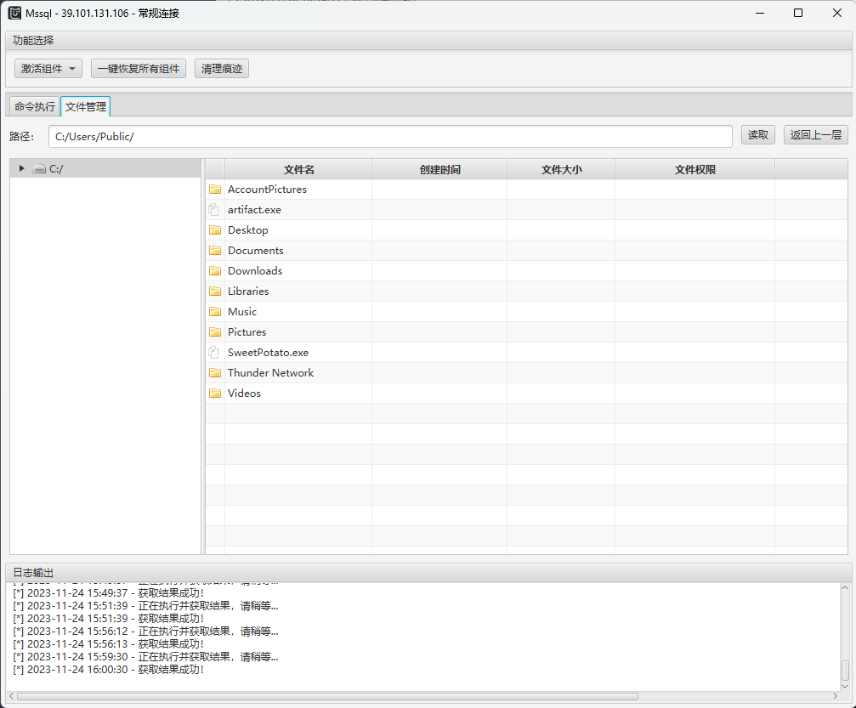Click the artifact.exe file icon

215,210
